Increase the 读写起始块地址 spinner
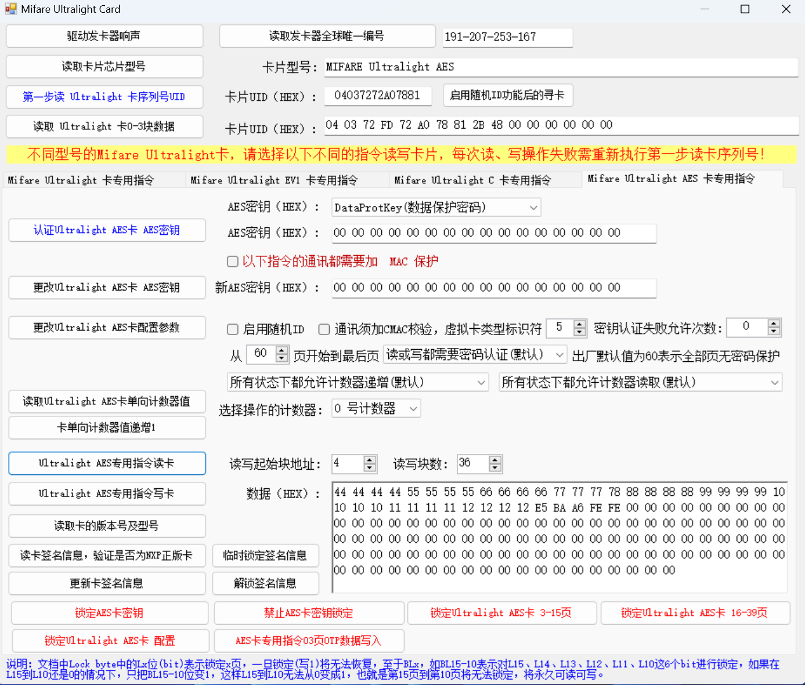 pos(370,460)
